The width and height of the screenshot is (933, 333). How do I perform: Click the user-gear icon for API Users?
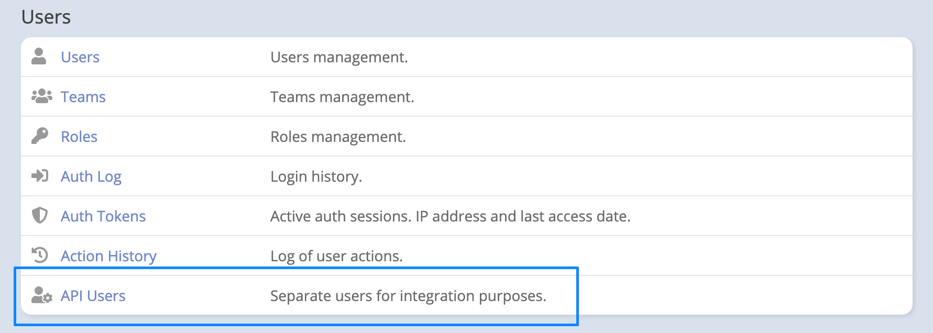pos(41,295)
